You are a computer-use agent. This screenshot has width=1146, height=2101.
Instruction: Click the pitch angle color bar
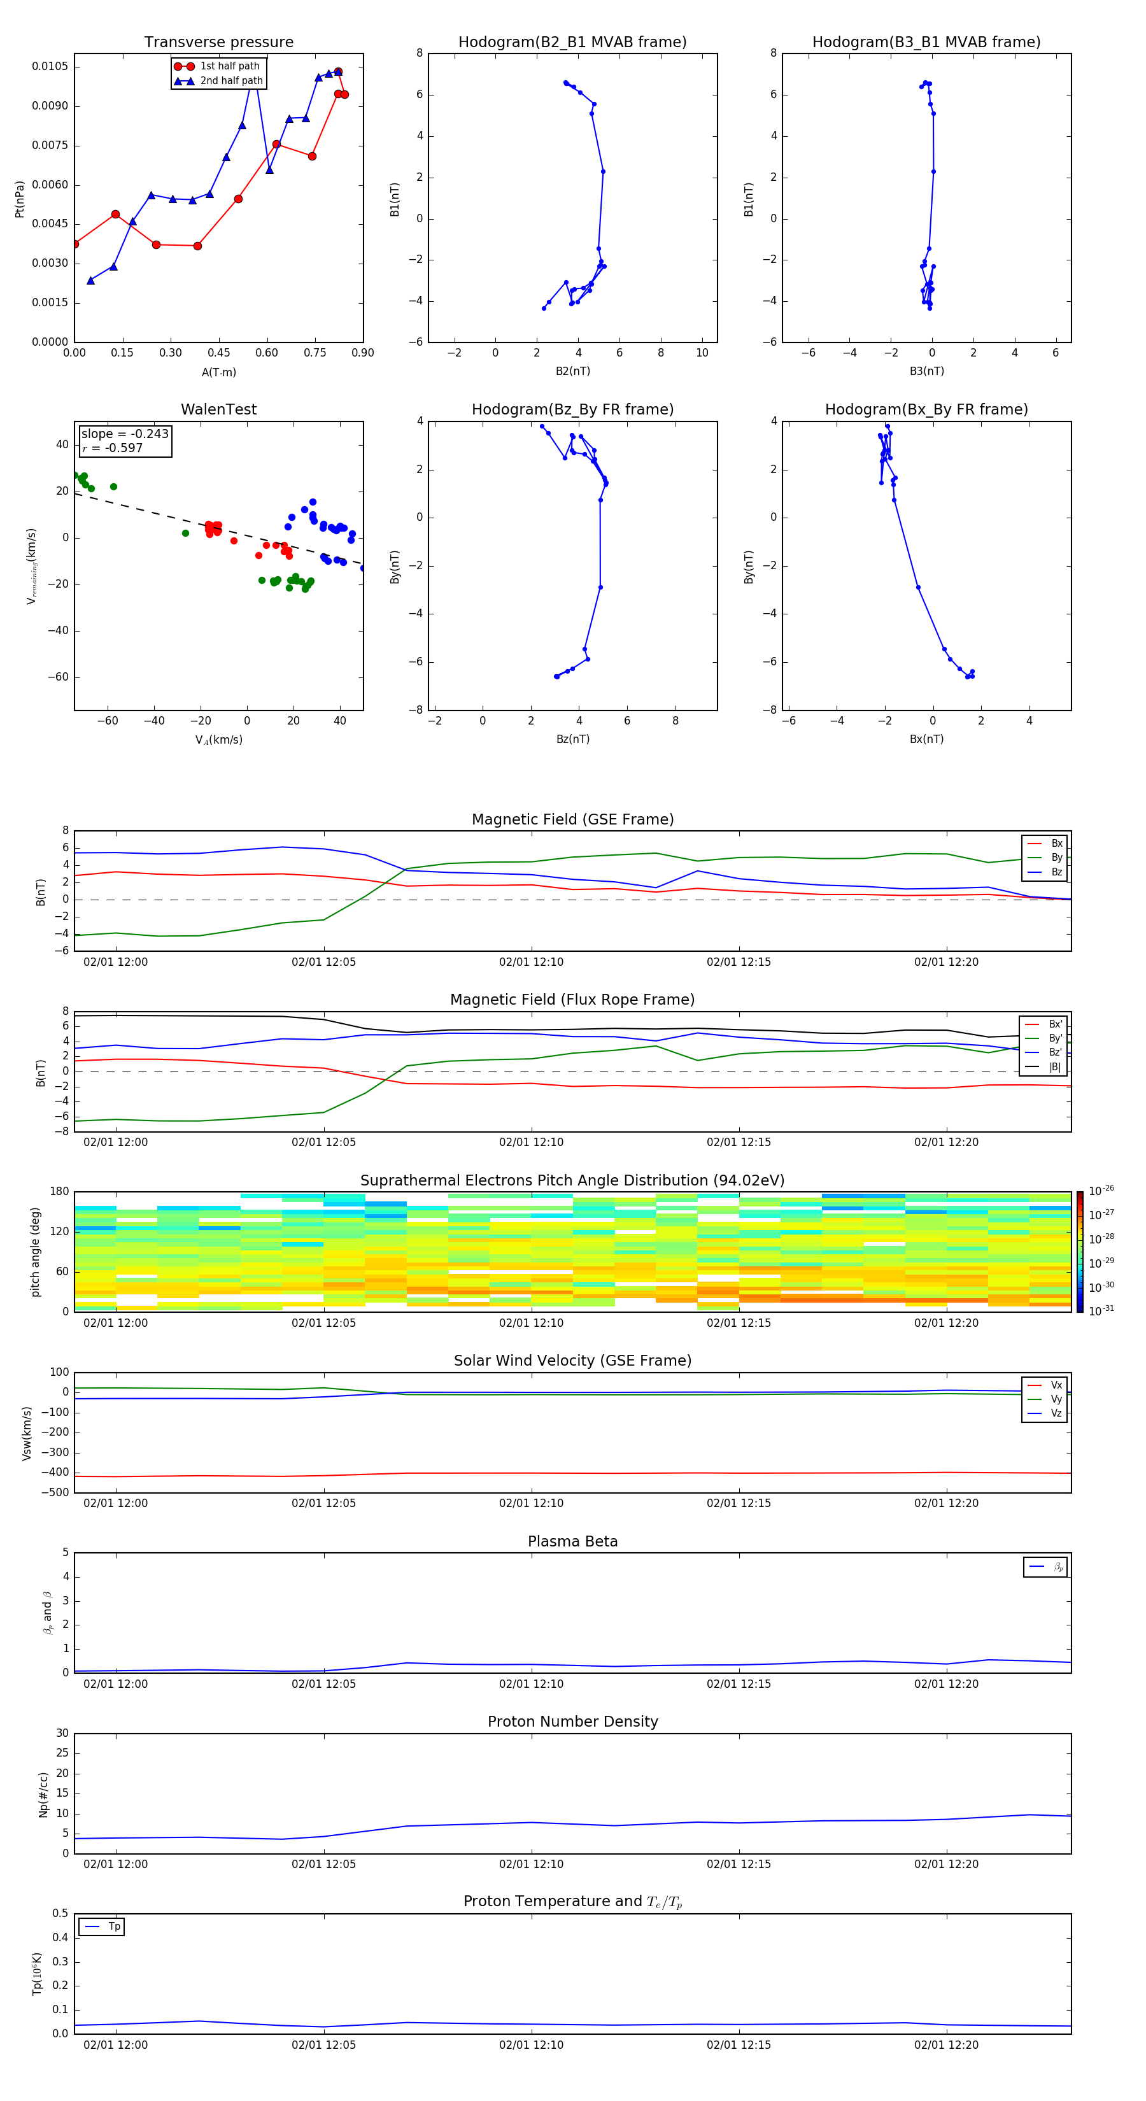tap(1080, 1252)
